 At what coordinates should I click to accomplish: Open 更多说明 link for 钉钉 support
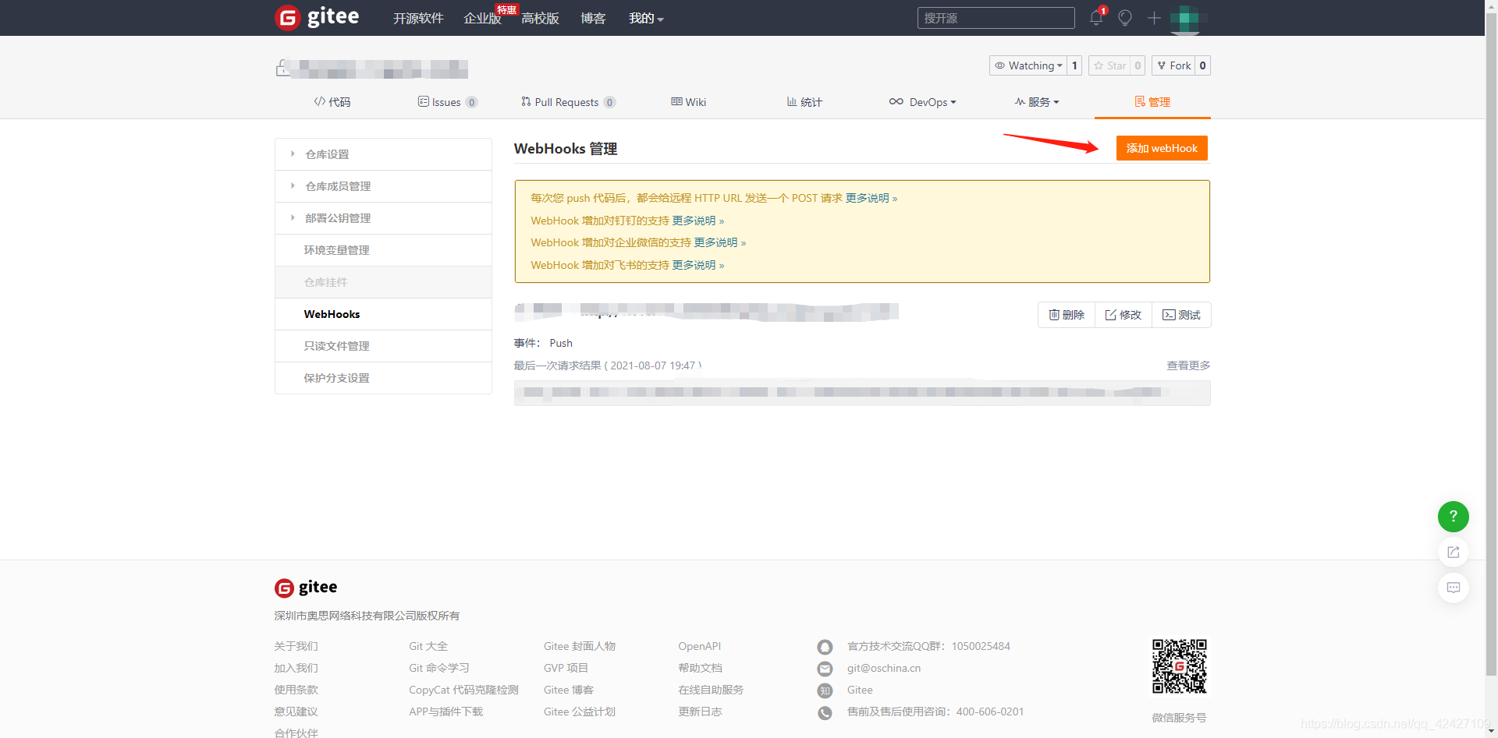(x=698, y=221)
